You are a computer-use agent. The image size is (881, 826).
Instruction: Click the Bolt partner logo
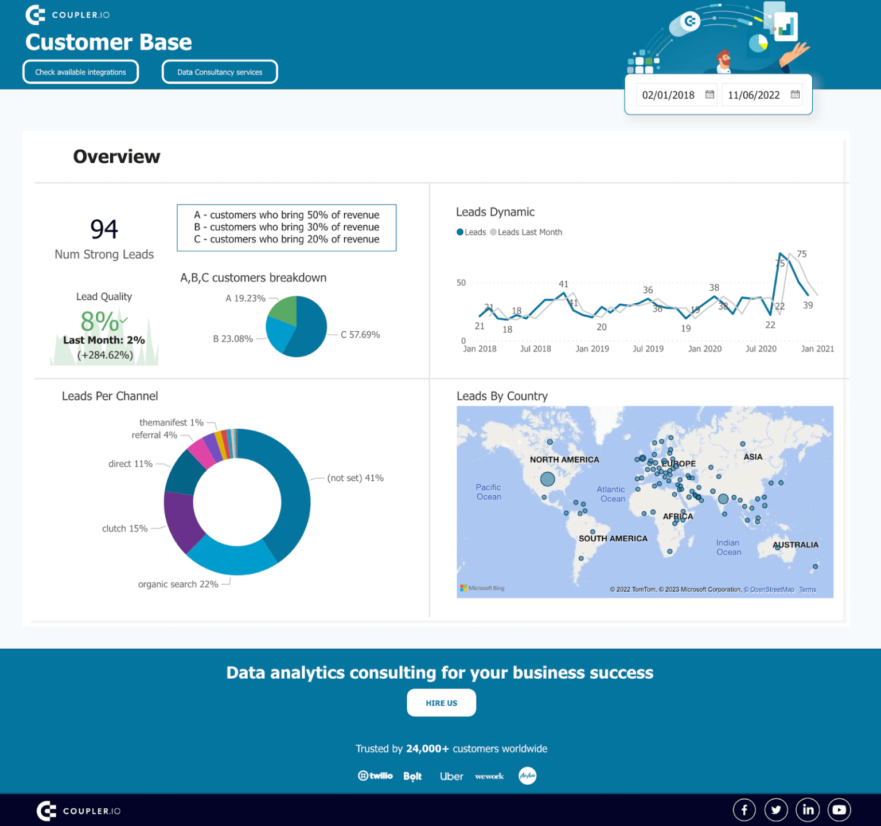tap(412, 776)
